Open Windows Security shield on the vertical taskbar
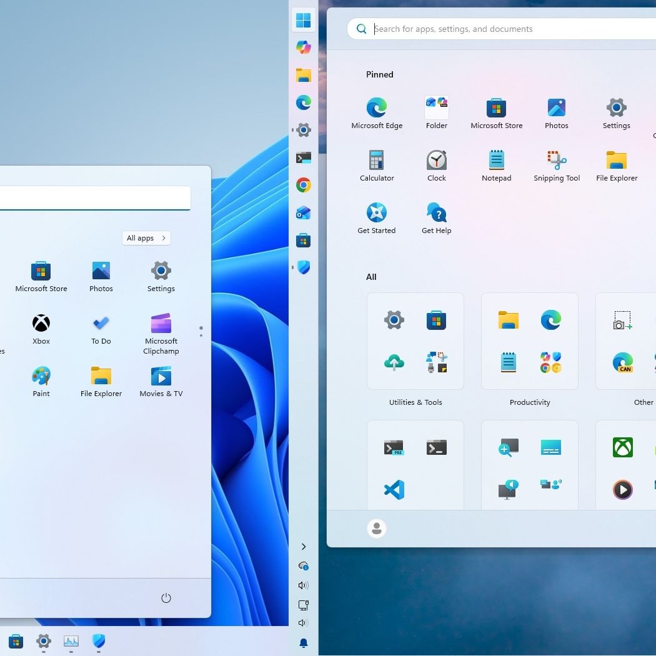Image resolution: width=656 pixels, height=656 pixels. pos(303,267)
